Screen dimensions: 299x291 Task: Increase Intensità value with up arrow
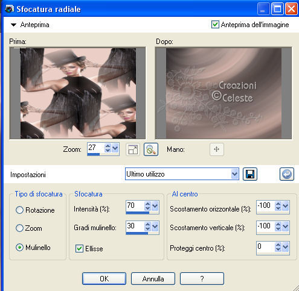point(147,204)
